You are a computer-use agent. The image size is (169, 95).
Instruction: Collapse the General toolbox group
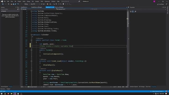pyautogui.click(x=2, y=11)
